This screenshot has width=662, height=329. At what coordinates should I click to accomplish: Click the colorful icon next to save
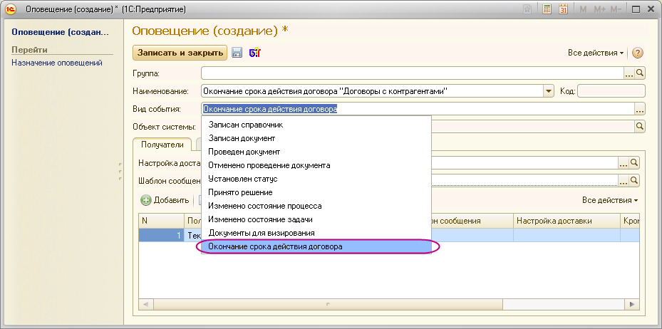click(x=254, y=53)
